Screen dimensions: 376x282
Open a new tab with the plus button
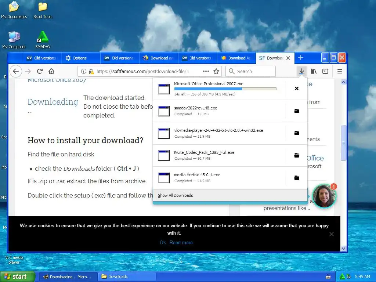click(301, 58)
